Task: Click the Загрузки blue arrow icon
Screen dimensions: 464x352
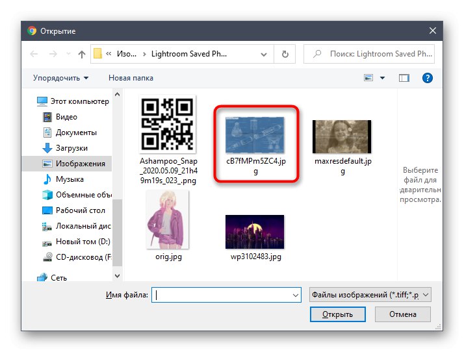Action: pos(47,148)
